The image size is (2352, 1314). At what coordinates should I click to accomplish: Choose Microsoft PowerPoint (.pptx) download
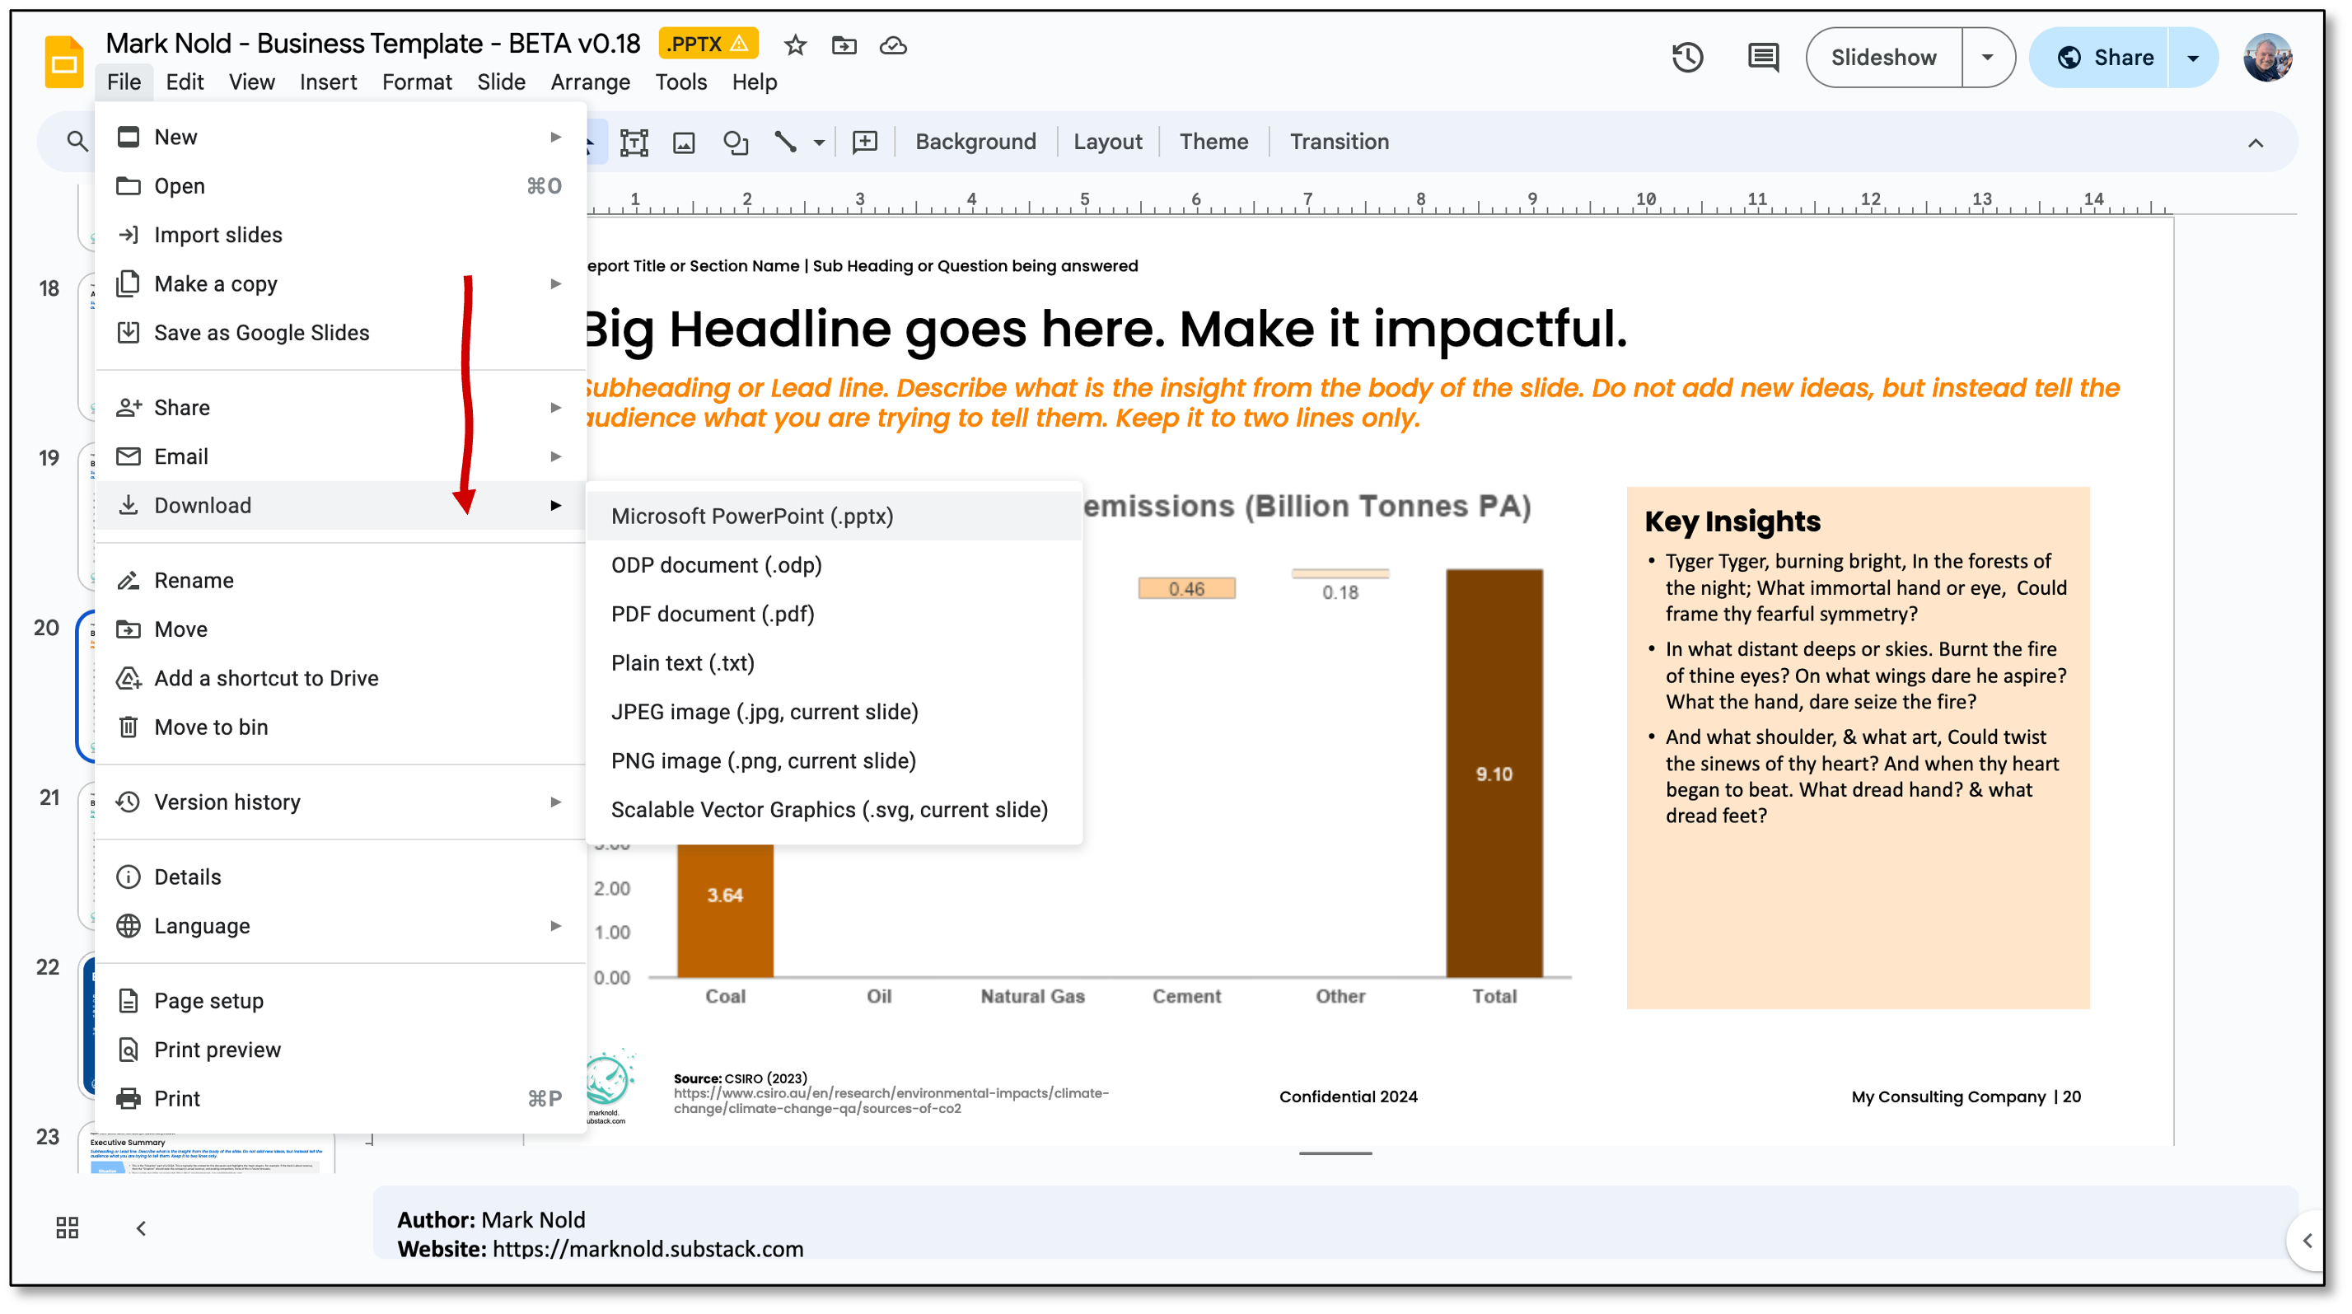click(x=751, y=516)
